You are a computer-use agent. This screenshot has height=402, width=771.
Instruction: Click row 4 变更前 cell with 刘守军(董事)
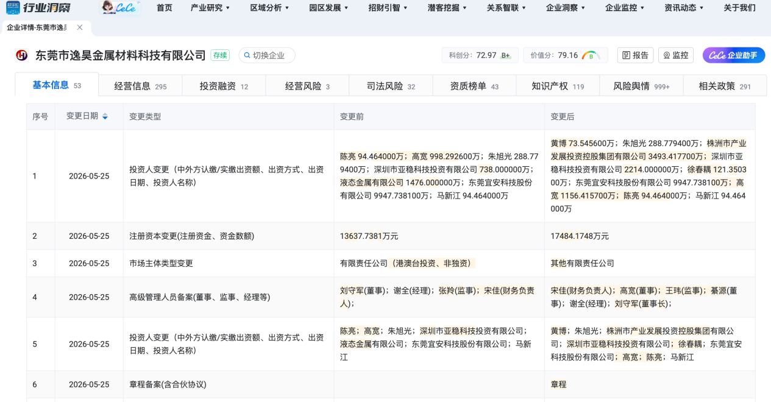click(438, 297)
